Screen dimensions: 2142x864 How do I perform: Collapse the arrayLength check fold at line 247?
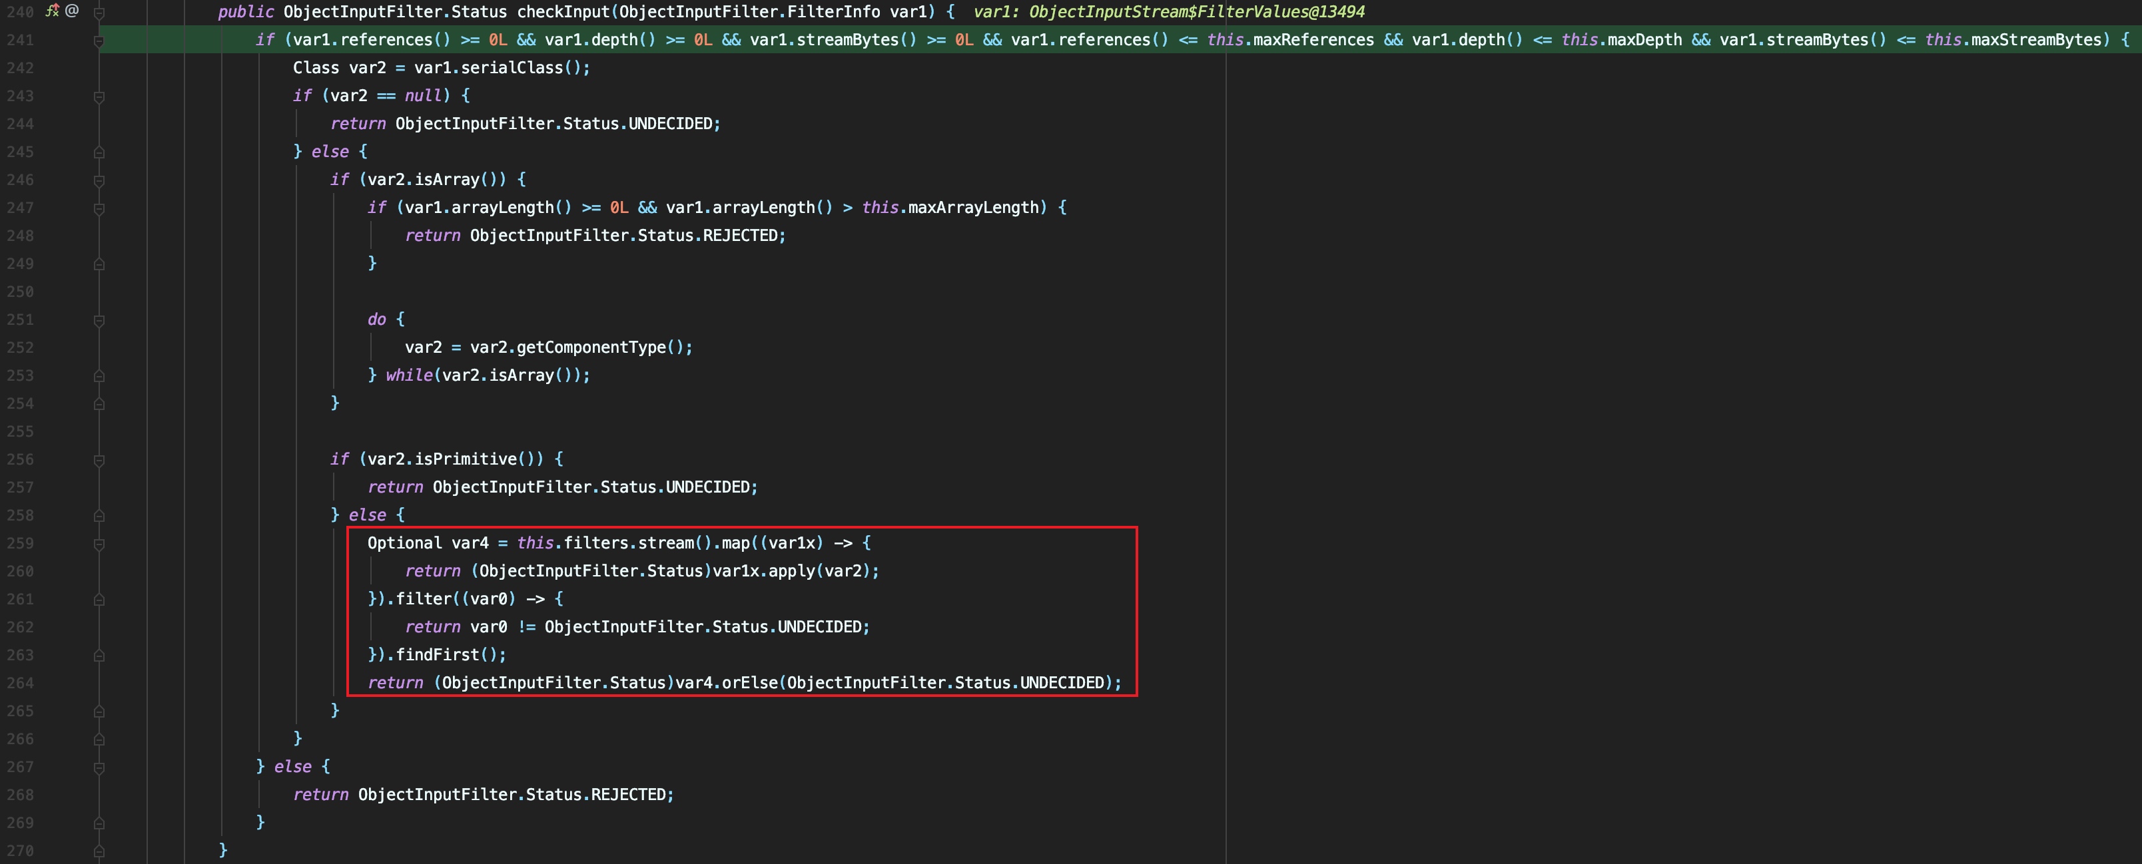tap(99, 208)
